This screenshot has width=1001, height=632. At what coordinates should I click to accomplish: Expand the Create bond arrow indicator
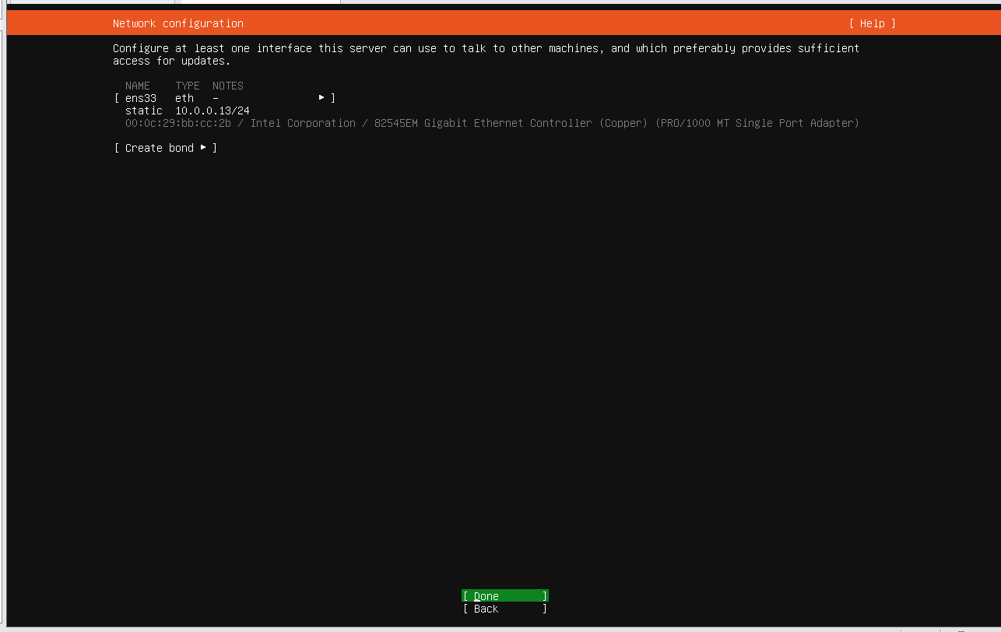(203, 147)
